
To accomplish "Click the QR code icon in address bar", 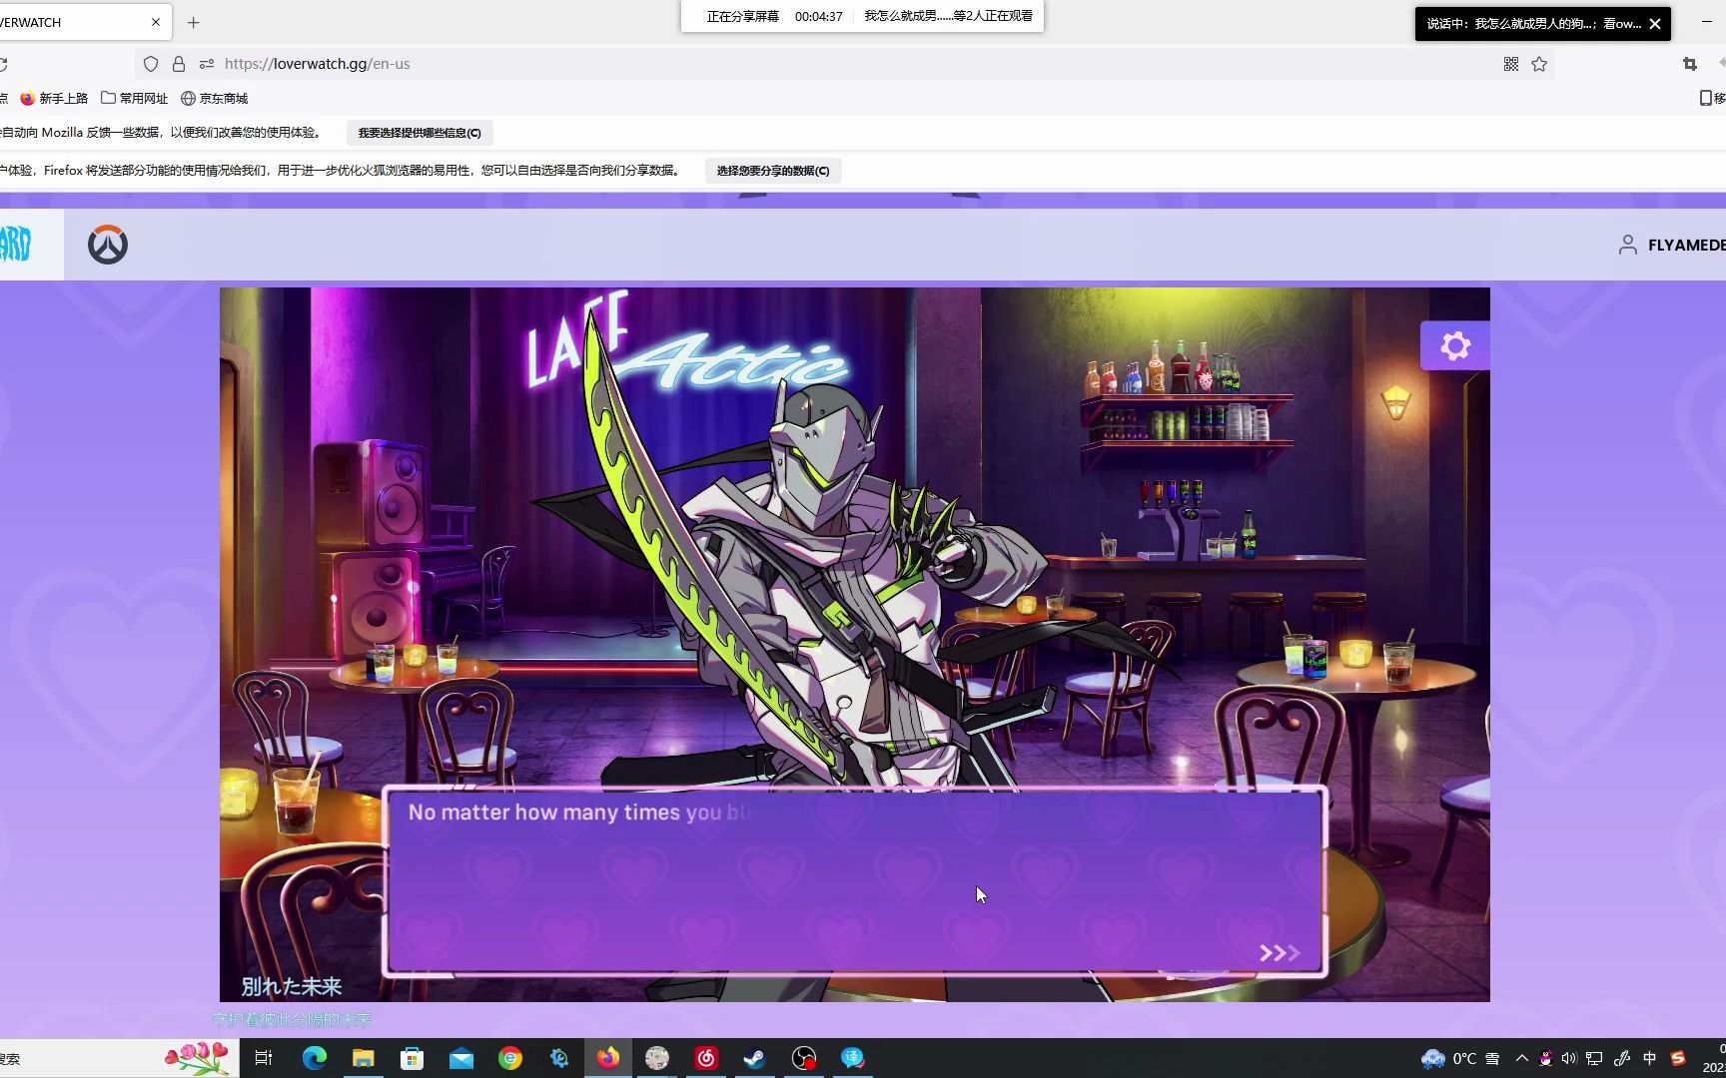I will click(1511, 64).
